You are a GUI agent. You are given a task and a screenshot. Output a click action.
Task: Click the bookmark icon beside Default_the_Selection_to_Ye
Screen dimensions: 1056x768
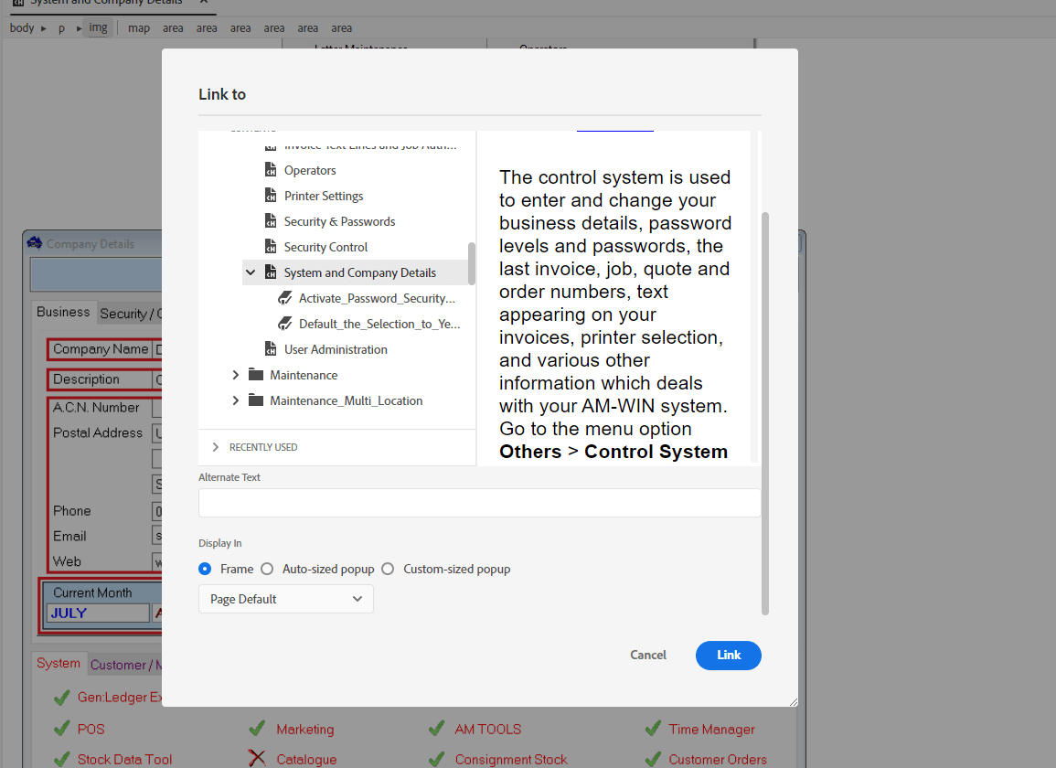287,323
